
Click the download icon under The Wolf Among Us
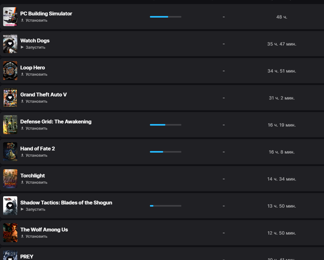[22, 236]
